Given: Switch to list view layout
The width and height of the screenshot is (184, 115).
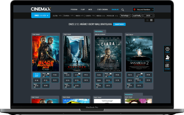Looking at the screenshot, I should pyautogui.click(x=148, y=20).
